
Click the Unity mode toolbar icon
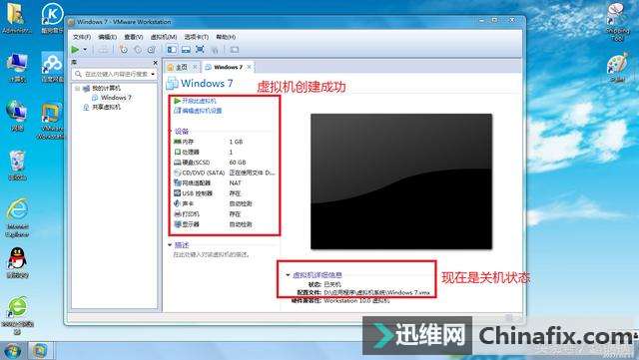[x=215, y=50]
